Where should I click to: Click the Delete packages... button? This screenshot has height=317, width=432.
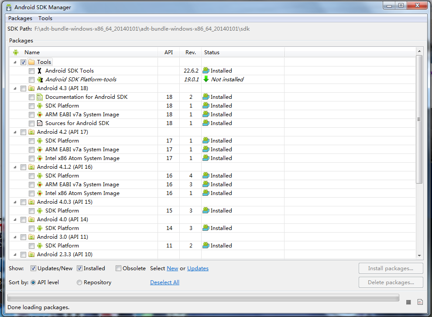point(391,282)
